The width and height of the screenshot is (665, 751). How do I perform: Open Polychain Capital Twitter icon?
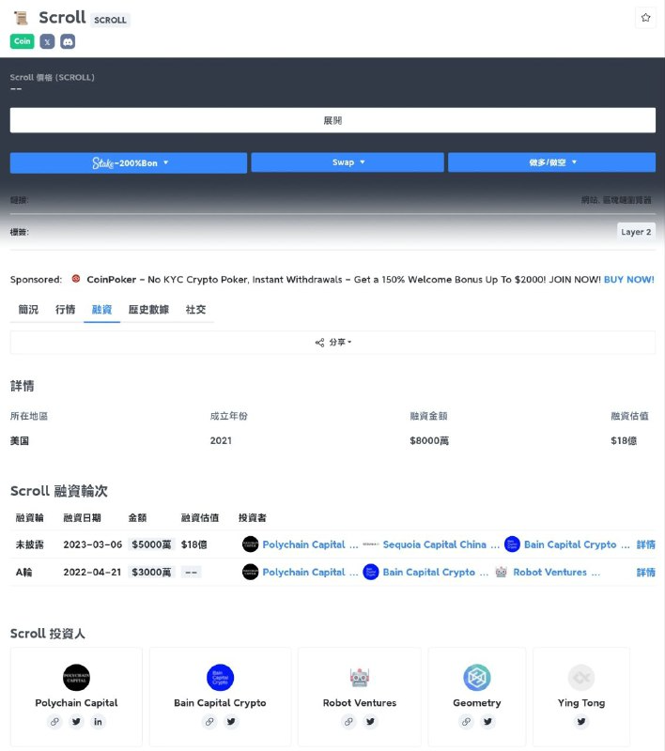76,721
